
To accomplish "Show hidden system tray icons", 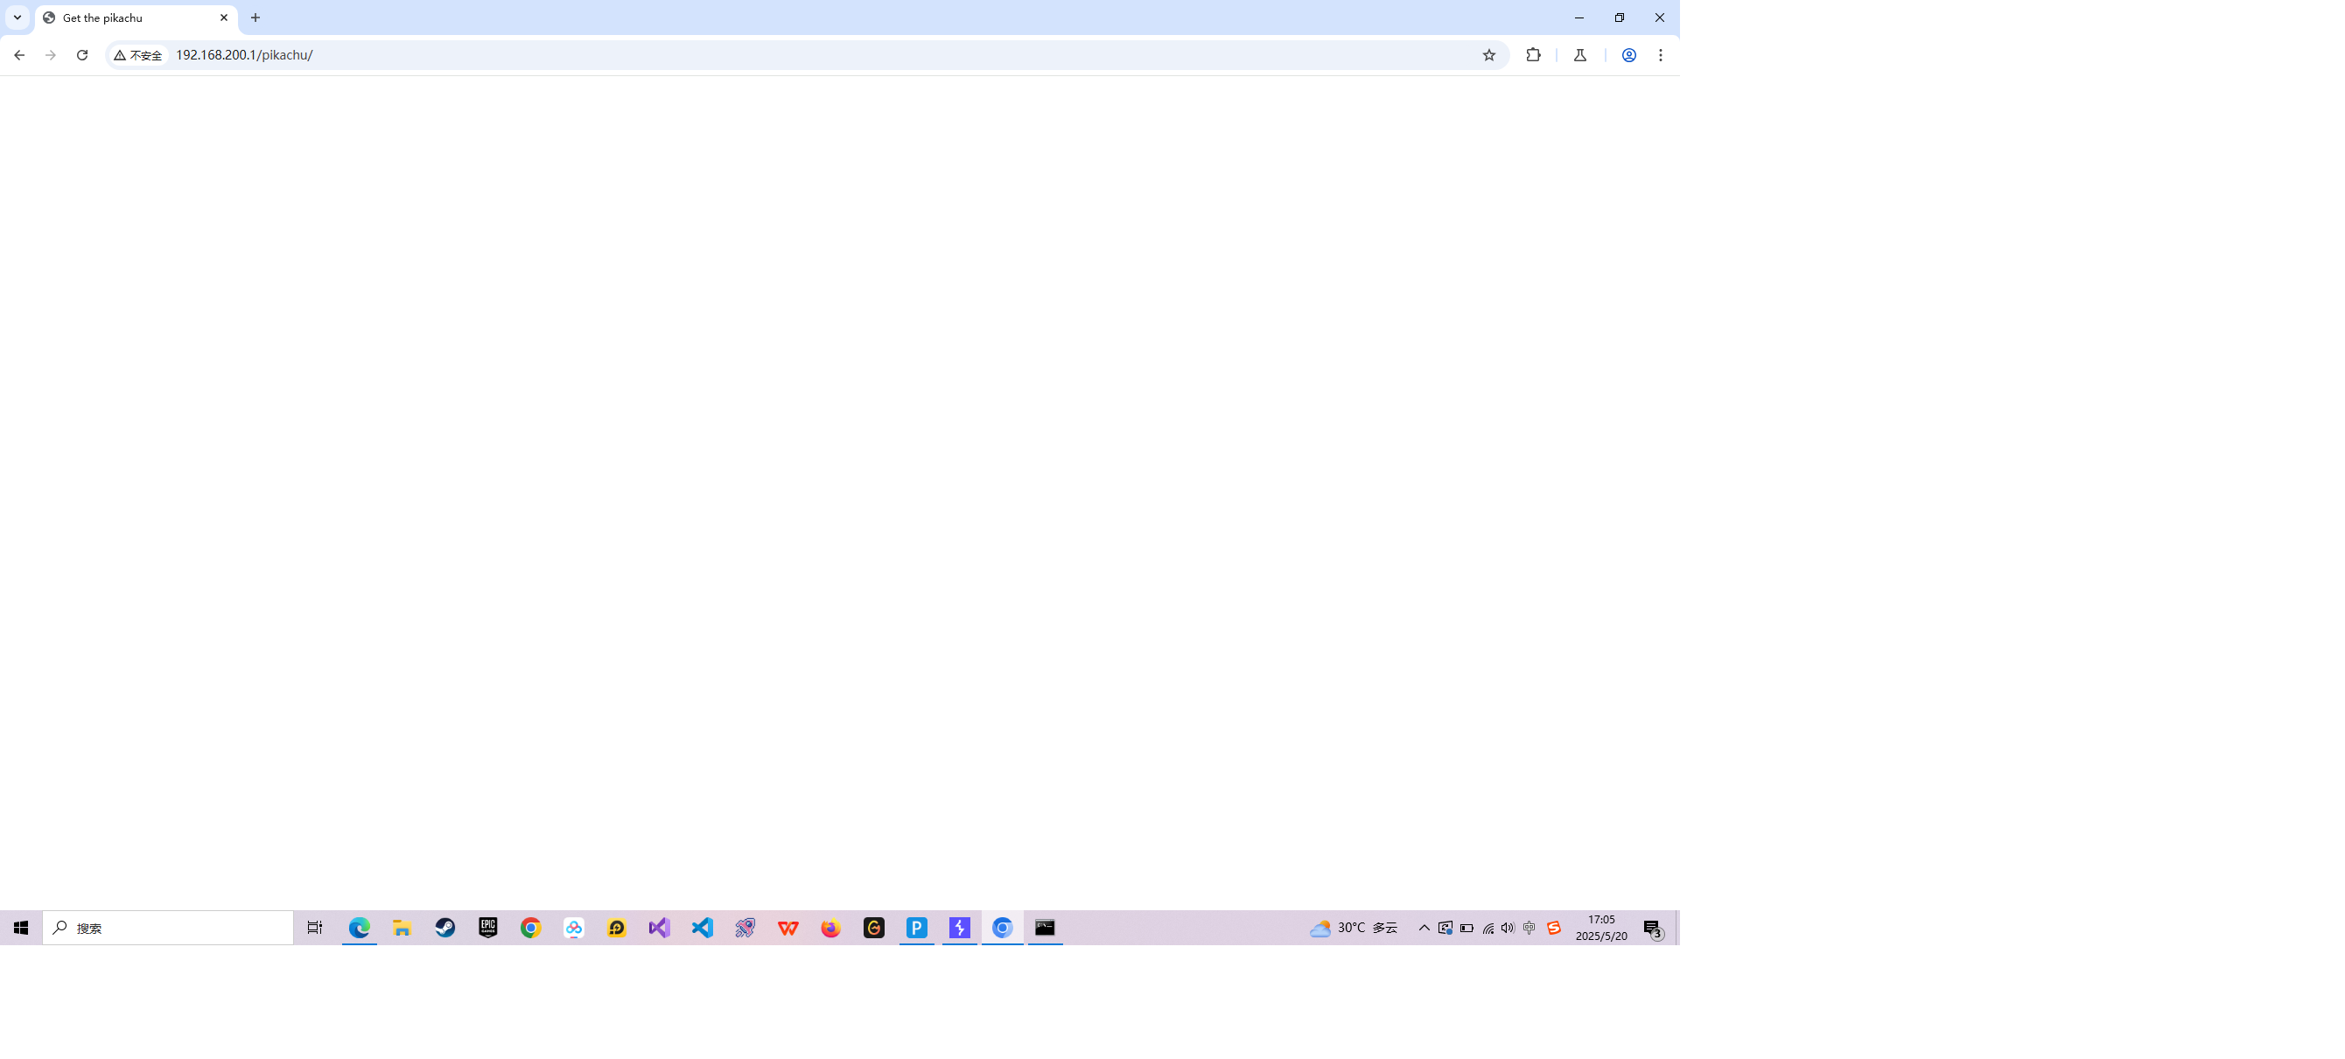I will pos(1424,928).
